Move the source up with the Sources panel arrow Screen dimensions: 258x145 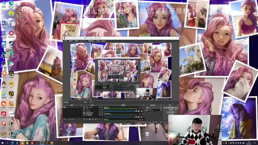tap(93, 119)
